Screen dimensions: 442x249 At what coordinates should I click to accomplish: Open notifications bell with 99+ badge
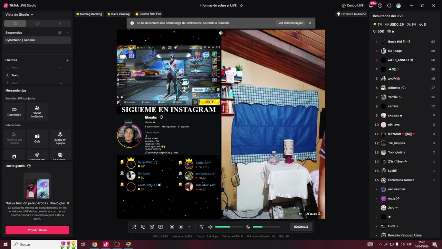click(x=371, y=5)
